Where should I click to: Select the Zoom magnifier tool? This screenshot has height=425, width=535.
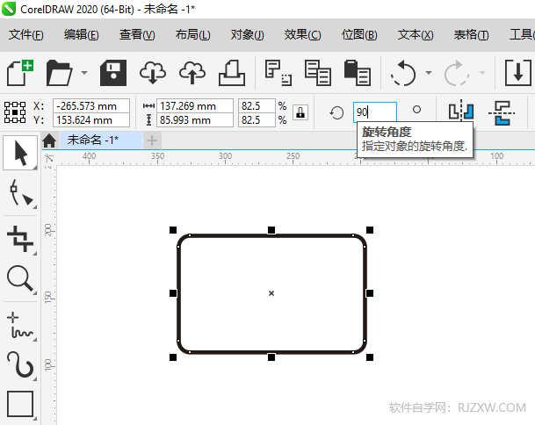click(20, 278)
